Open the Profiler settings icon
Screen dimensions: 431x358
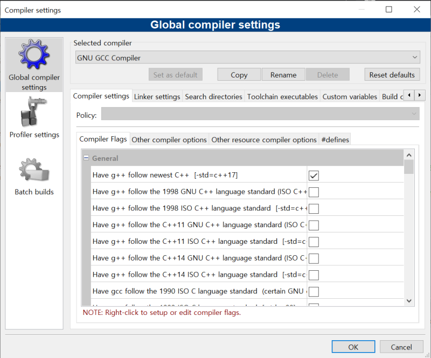[x=34, y=111]
